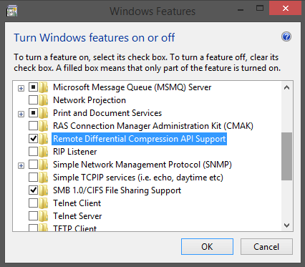Screen dimensions: 305x267
Task: Enable the Network Projection checkbox
Action: click(33, 100)
